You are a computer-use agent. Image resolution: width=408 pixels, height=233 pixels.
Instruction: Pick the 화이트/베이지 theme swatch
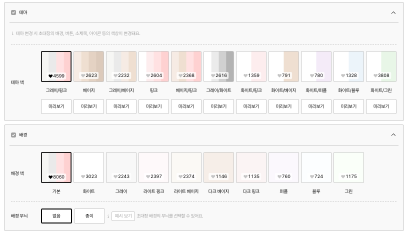[283, 66]
